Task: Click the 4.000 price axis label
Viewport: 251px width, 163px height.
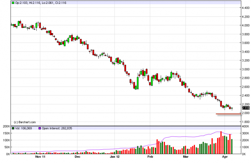Action: 246,25
